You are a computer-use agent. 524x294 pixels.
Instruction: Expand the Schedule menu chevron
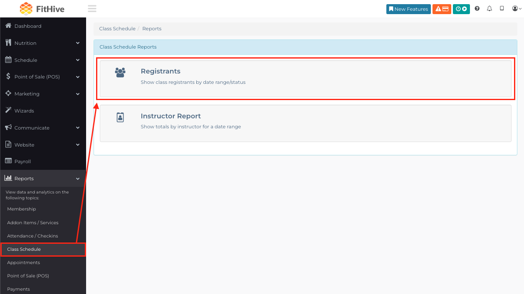coord(78,60)
